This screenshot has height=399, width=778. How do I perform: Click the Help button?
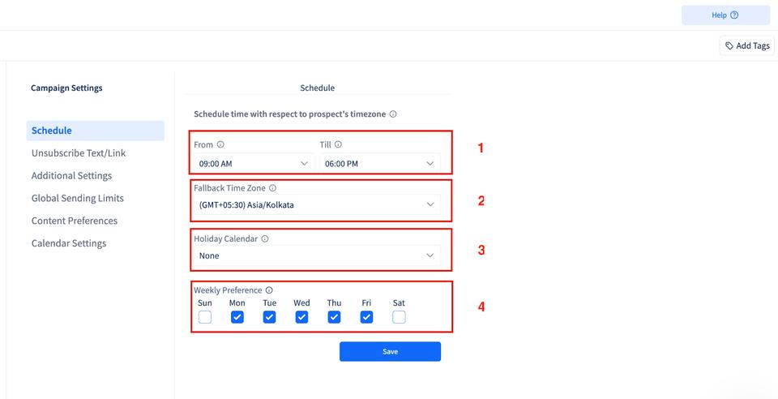(725, 15)
